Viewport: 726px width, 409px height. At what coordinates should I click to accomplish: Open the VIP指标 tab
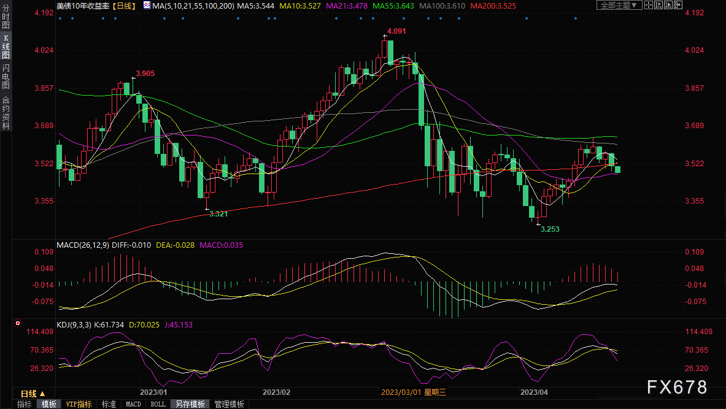pos(79,404)
